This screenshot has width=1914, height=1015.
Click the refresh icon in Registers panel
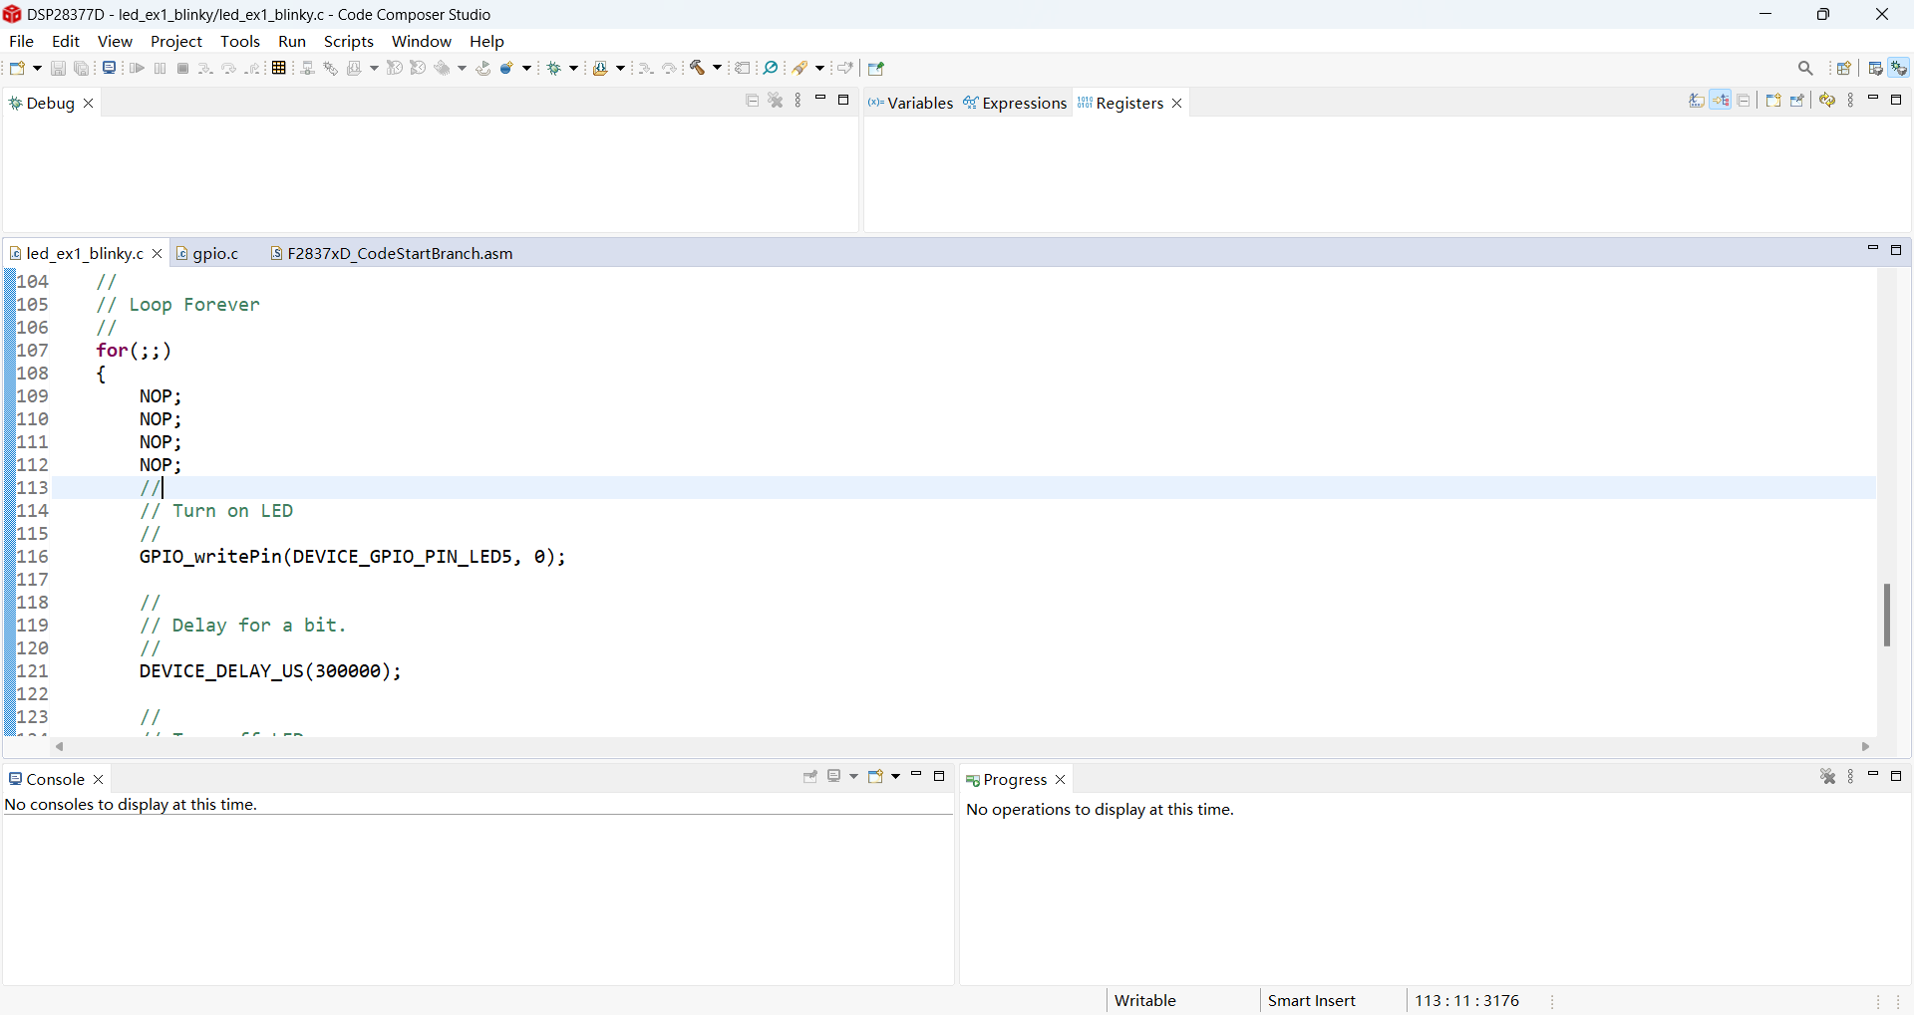pyautogui.click(x=1827, y=101)
